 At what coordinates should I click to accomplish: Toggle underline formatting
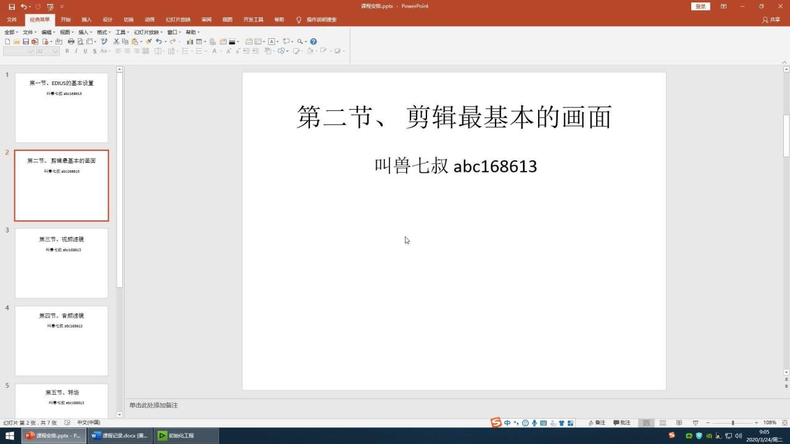pyautogui.click(x=85, y=51)
